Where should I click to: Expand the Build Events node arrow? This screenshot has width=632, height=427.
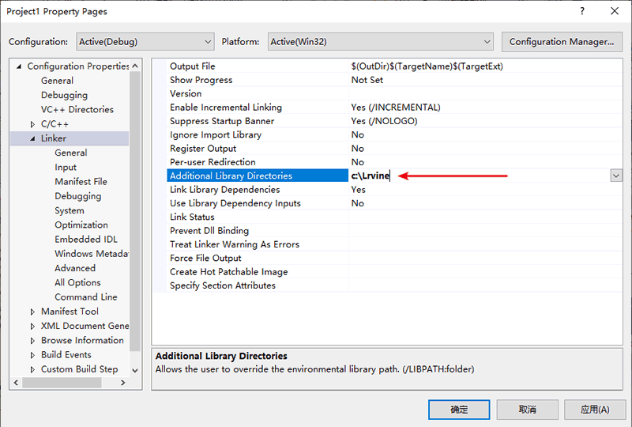pos(32,355)
